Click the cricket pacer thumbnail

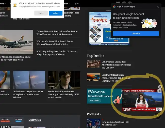5,80
